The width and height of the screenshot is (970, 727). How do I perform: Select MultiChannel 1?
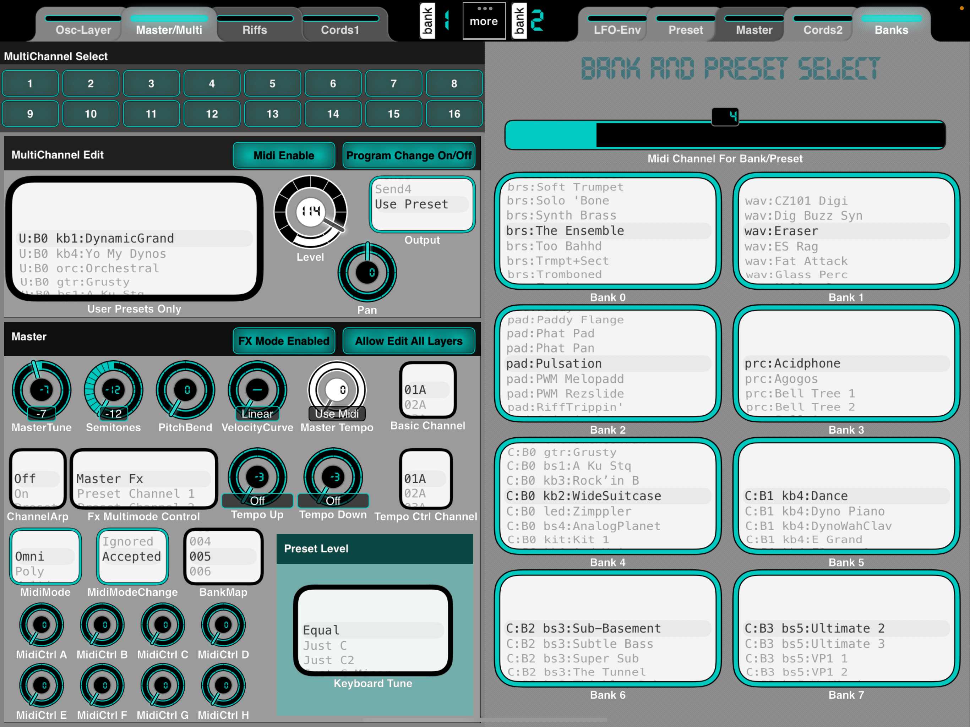pyautogui.click(x=30, y=83)
